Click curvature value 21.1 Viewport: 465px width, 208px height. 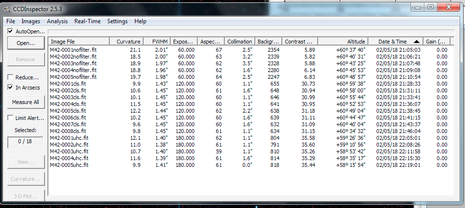pos(135,50)
